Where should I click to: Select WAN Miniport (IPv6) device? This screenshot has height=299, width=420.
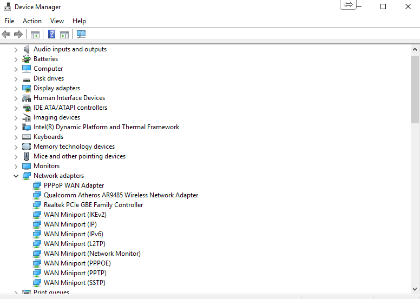click(x=74, y=234)
